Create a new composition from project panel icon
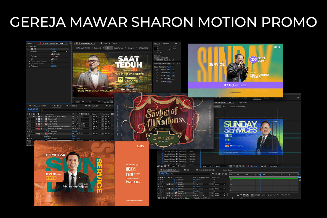 coord(165,166)
